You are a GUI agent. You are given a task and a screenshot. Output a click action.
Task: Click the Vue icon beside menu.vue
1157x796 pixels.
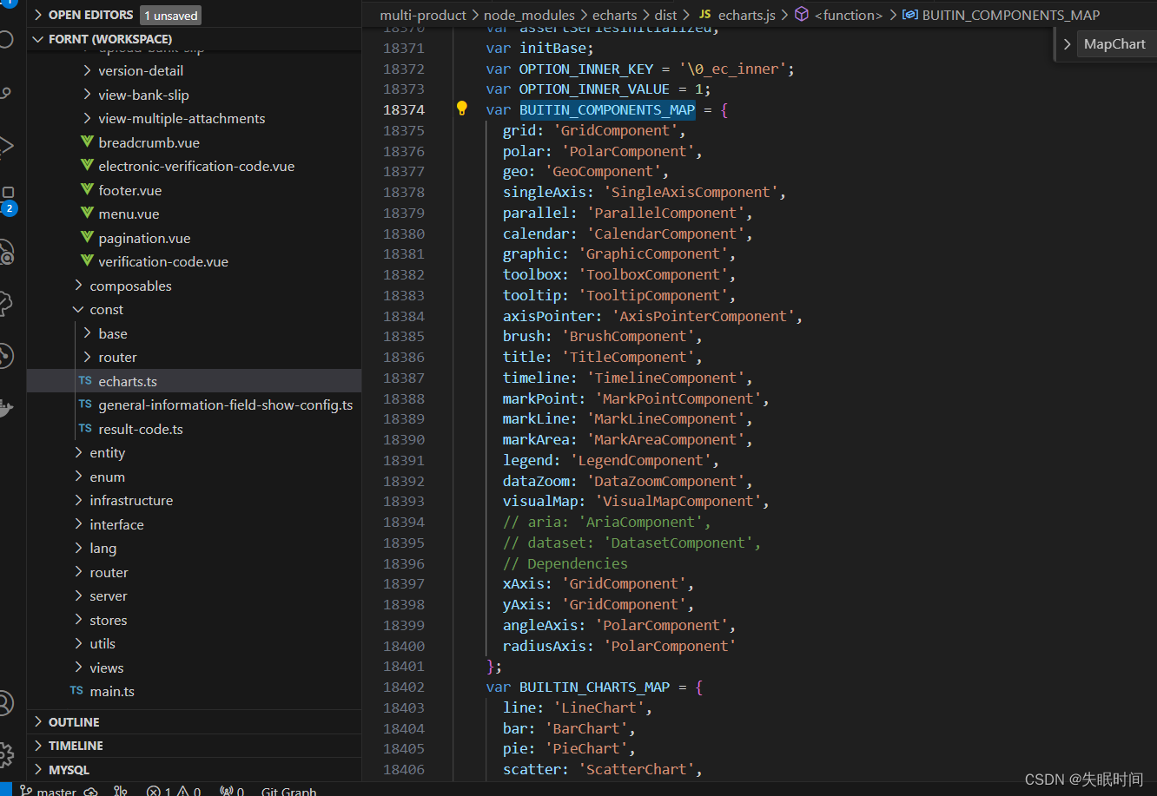(x=86, y=214)
